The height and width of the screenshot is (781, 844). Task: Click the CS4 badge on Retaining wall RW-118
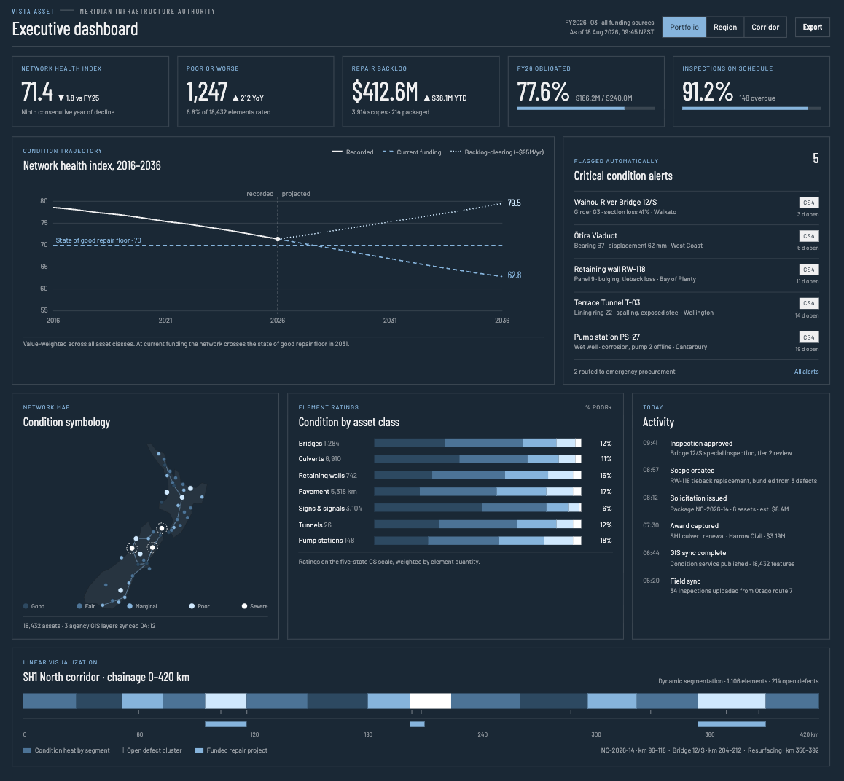point(808,270)
